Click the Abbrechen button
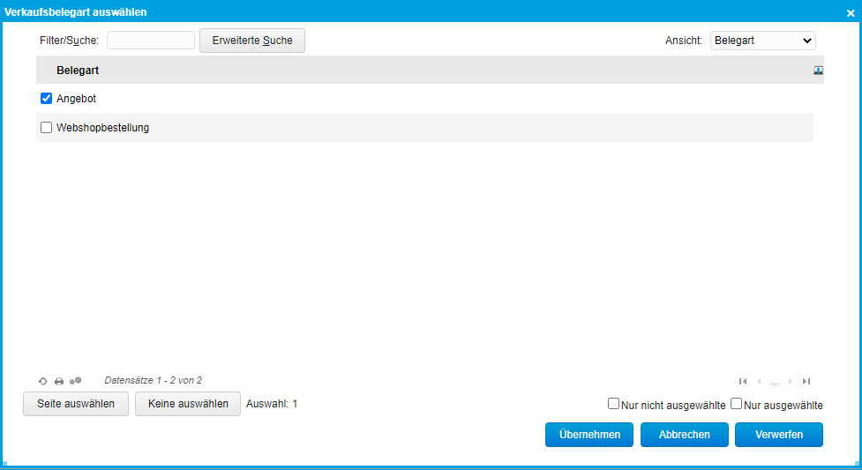Screen dimensions: 862x470 pyautogui.click(x=685, y=434)
